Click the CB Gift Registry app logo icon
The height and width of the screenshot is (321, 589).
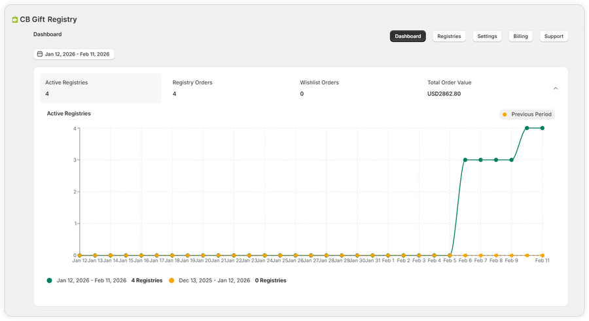coord(14,20)
